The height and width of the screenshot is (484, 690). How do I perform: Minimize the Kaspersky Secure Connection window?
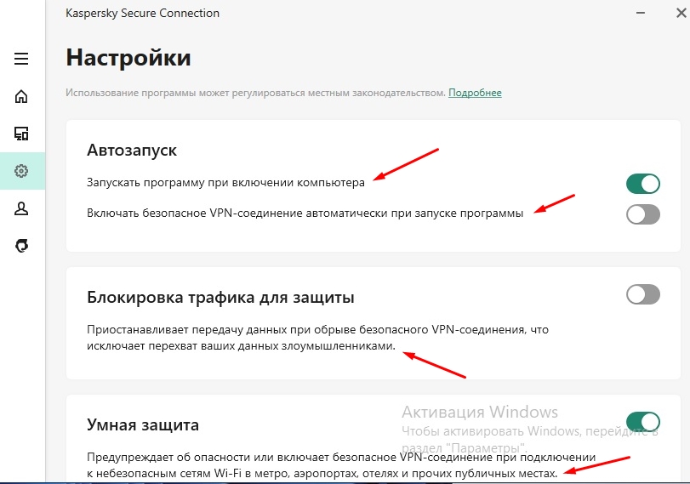(641, 13)
